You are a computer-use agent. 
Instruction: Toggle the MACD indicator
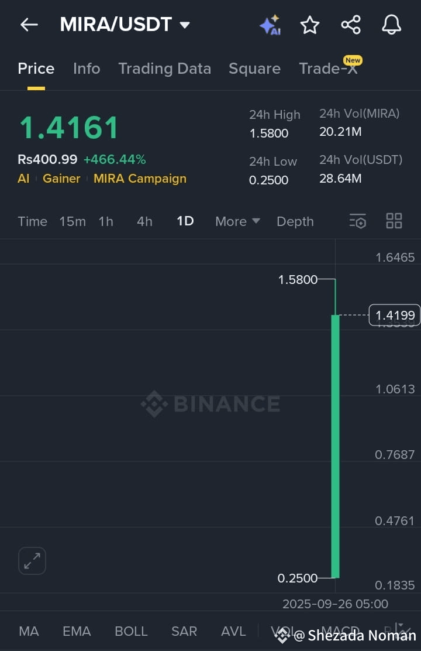(x=340, y=632)
